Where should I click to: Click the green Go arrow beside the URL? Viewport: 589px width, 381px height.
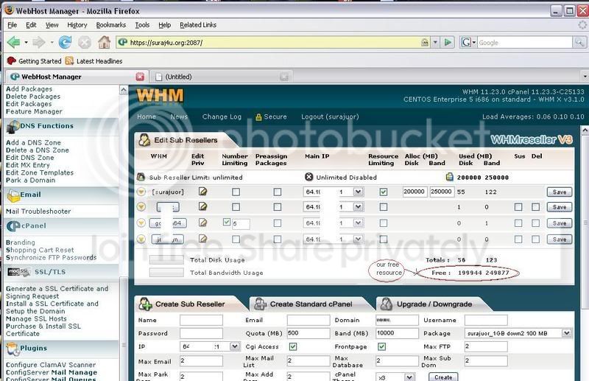[x=448, y=42]
